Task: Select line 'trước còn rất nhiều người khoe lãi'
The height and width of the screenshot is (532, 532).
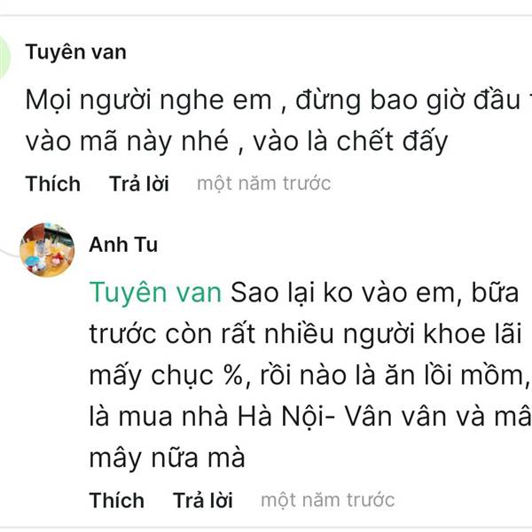Action: (305, 334)
